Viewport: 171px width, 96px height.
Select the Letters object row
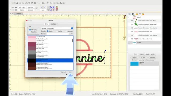click(x=144, y=43)
